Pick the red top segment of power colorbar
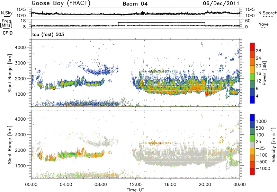 tap(252, 46)
